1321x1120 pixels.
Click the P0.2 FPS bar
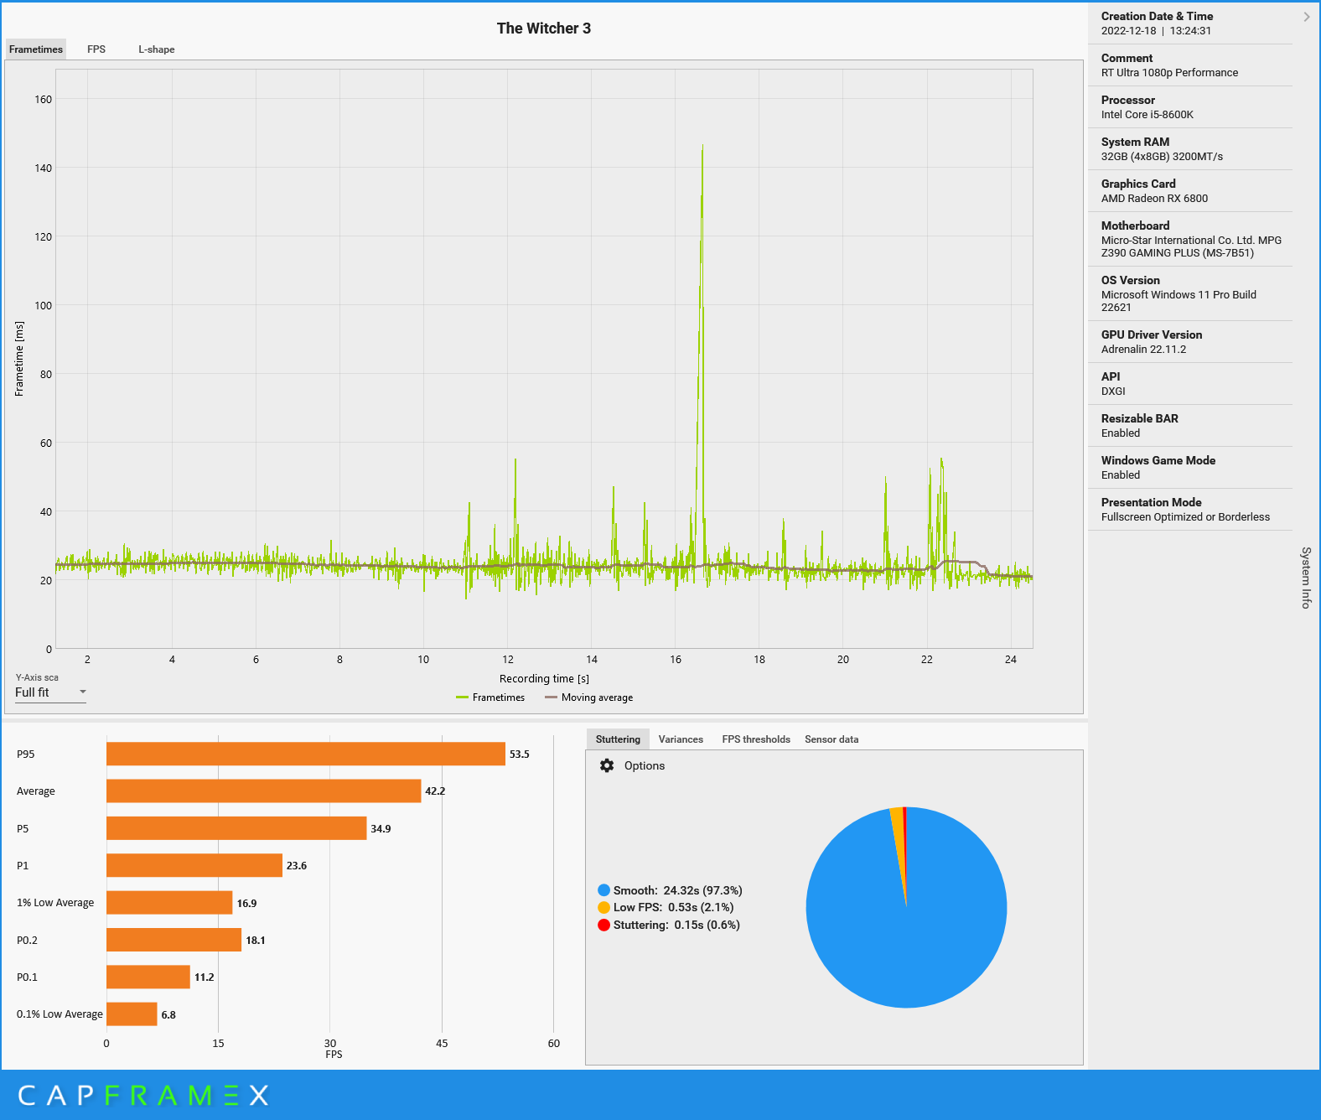pos(174,940)
